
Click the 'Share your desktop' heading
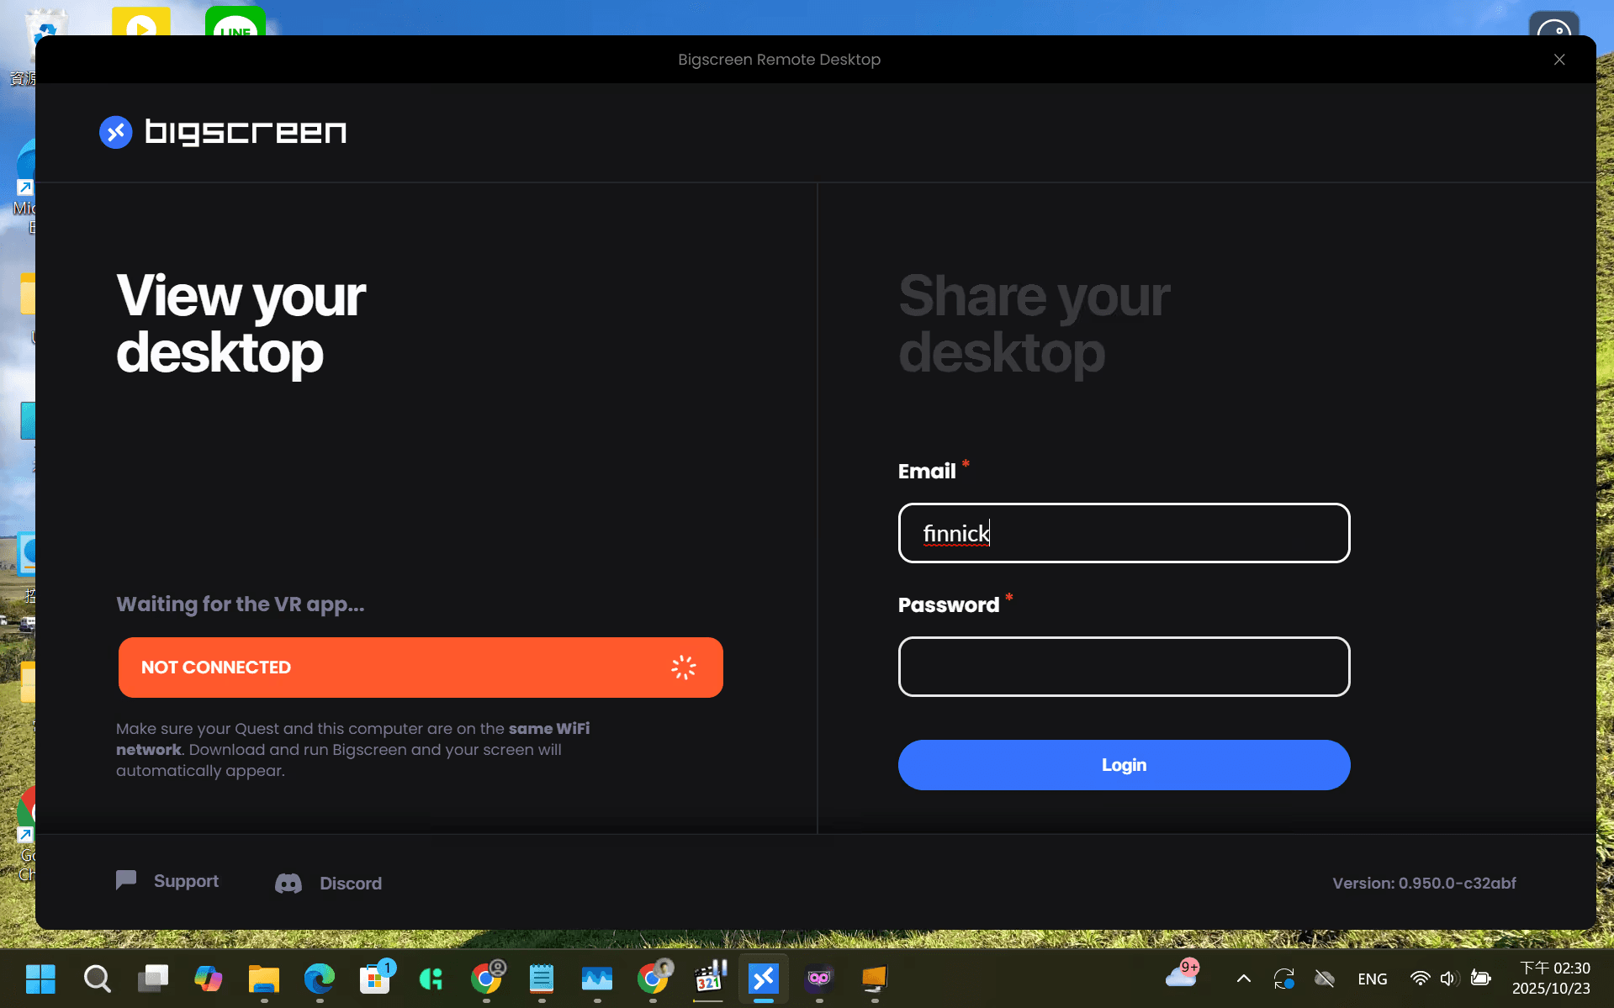point(1034,324)
